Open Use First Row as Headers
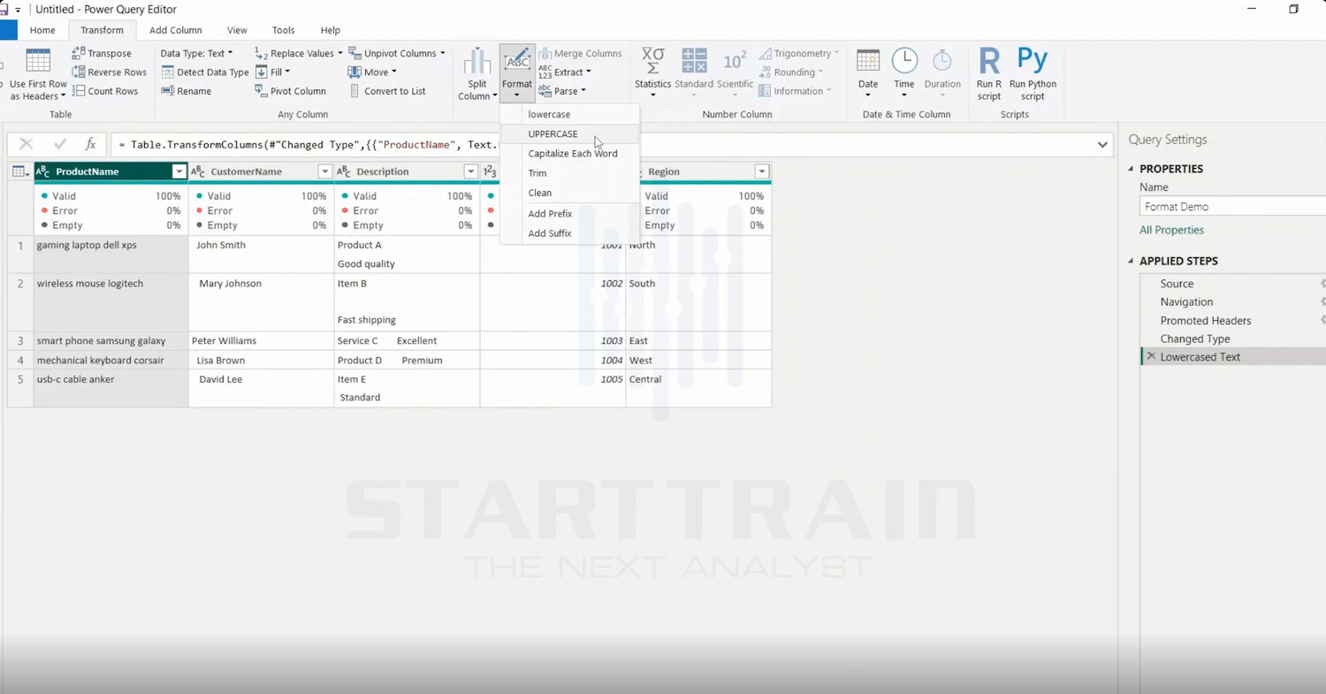 38,74
